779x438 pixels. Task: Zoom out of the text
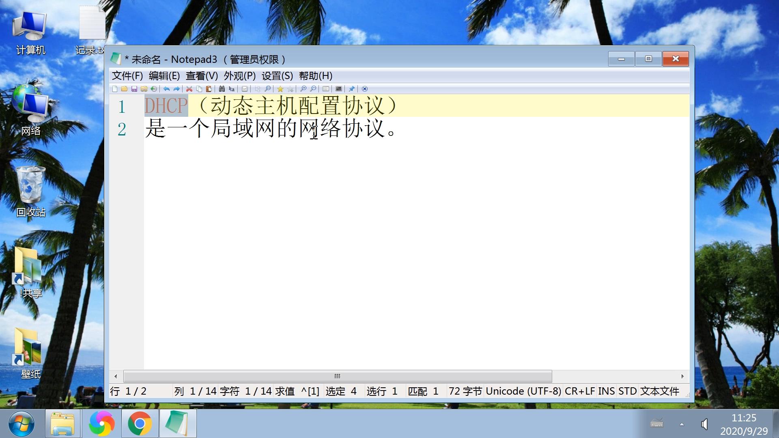(313, 89)
